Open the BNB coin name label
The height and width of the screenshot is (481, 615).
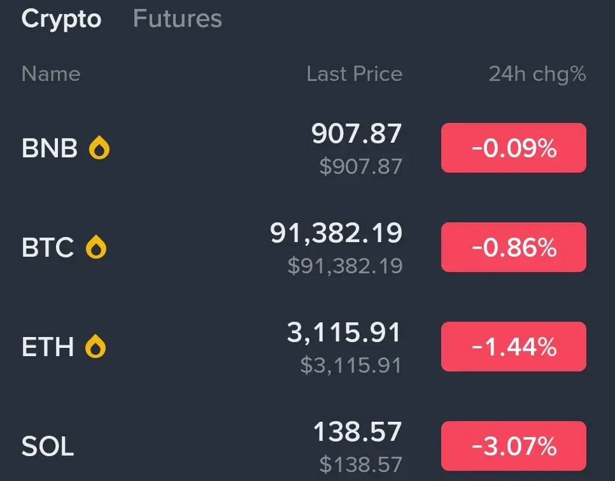pyautogui.click(x=50, y=148)
